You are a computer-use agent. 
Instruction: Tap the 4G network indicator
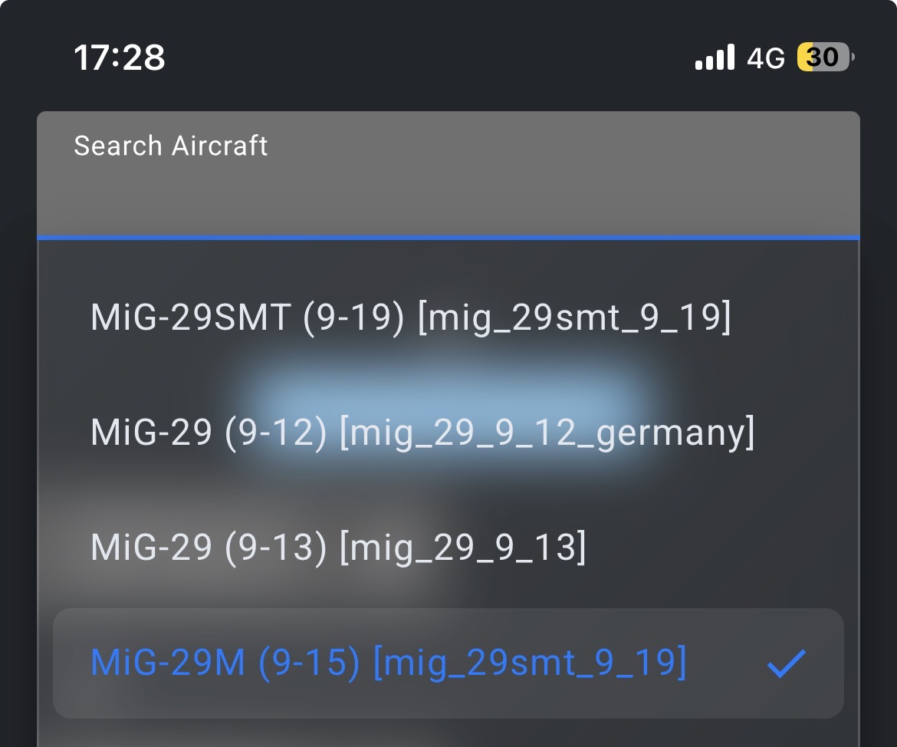[x=766, y=58]
